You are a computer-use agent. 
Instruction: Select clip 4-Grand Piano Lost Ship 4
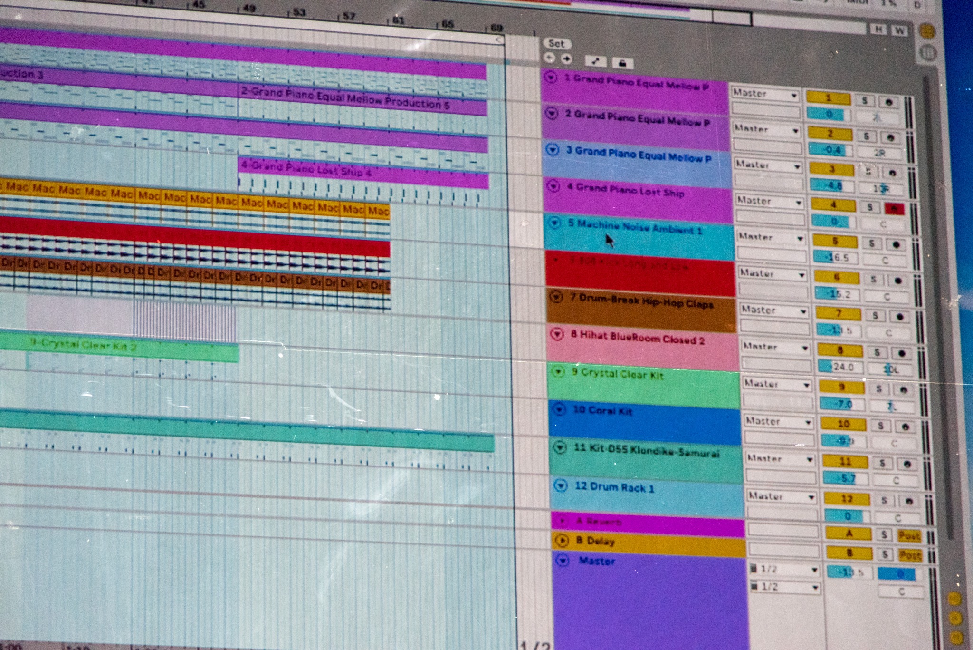[363, 173]
